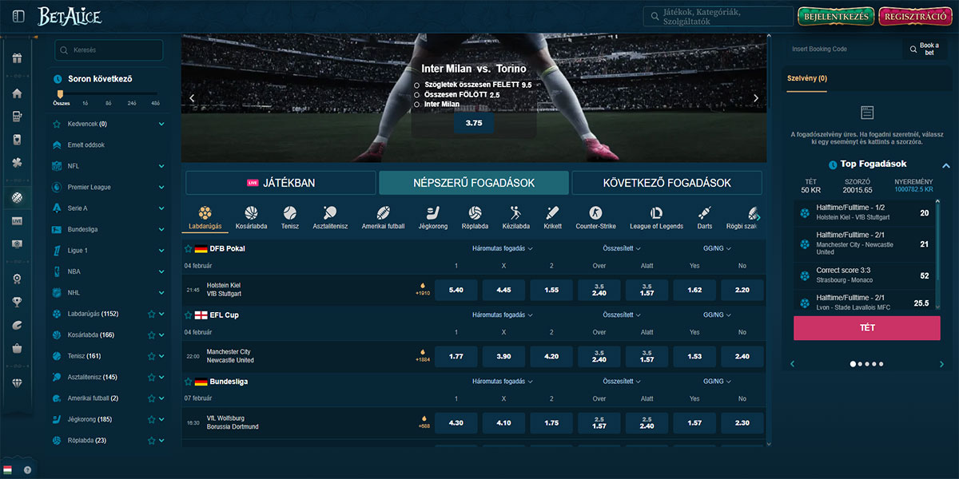Switch to the JÁTÉKBAN tab

click(x=281, y=183)
